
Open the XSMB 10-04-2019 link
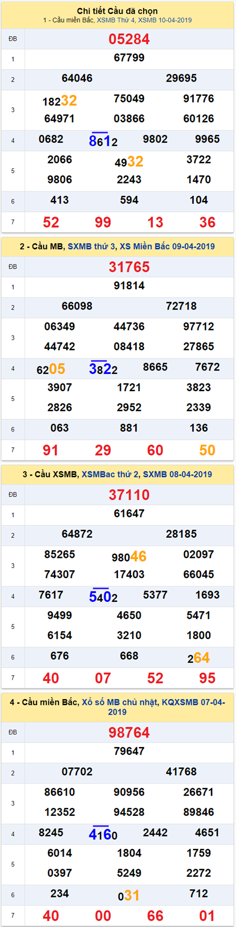165,20
